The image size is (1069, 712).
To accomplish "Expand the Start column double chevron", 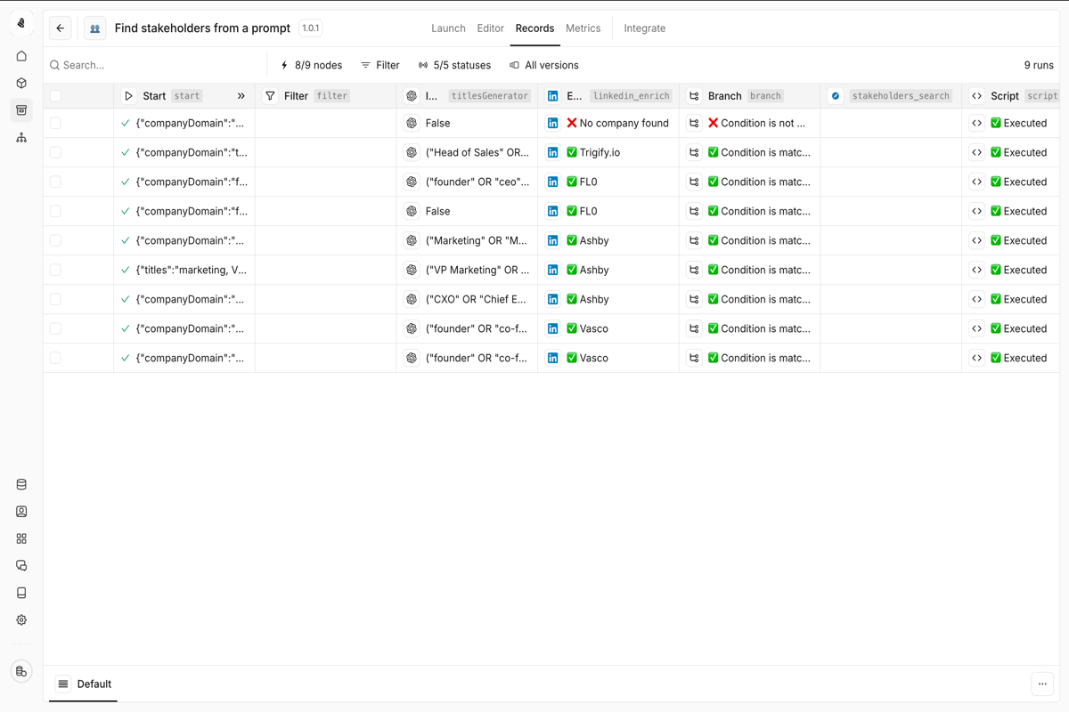I will 241,96.
